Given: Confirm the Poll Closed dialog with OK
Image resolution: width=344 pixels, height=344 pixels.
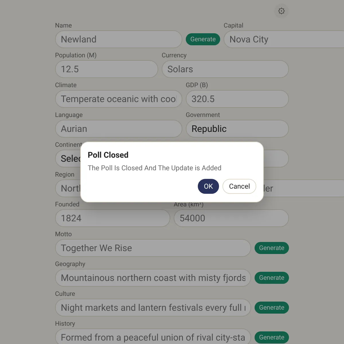Looking at the screenshot, I should click(x=208, y=186).
